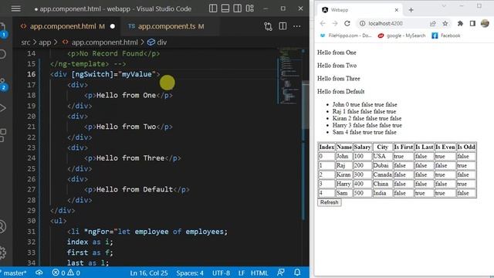View site information icon
Screen dimensions: 494x278
tap(363, 23)
